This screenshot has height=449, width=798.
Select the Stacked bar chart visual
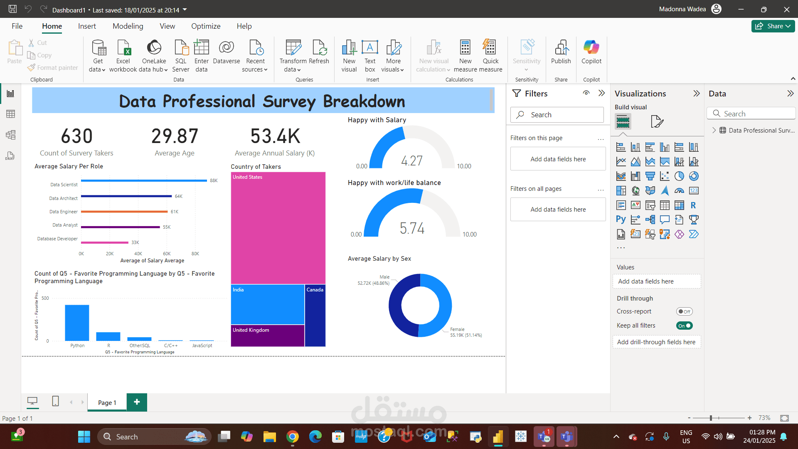[x=621, y=147]
